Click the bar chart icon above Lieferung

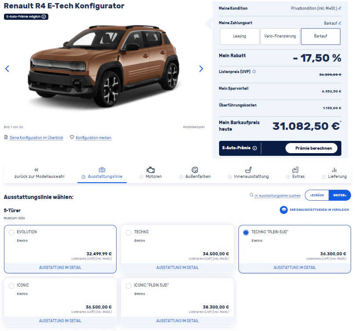334,170
